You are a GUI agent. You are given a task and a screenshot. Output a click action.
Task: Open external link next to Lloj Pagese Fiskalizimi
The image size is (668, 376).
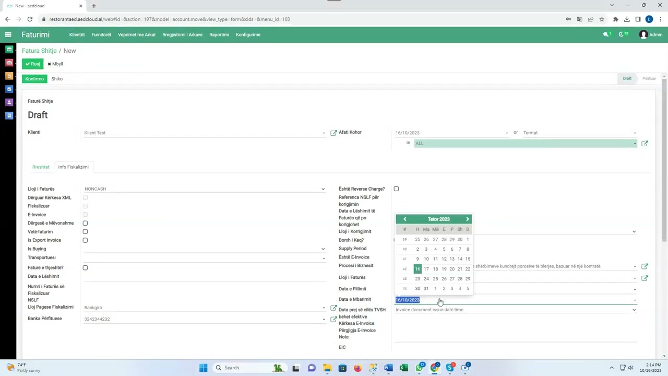coord(333,308)
